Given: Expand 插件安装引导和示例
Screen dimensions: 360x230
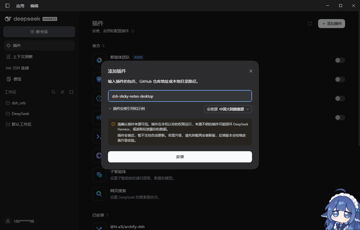Looking at the screenshot, I should [127, 109].
